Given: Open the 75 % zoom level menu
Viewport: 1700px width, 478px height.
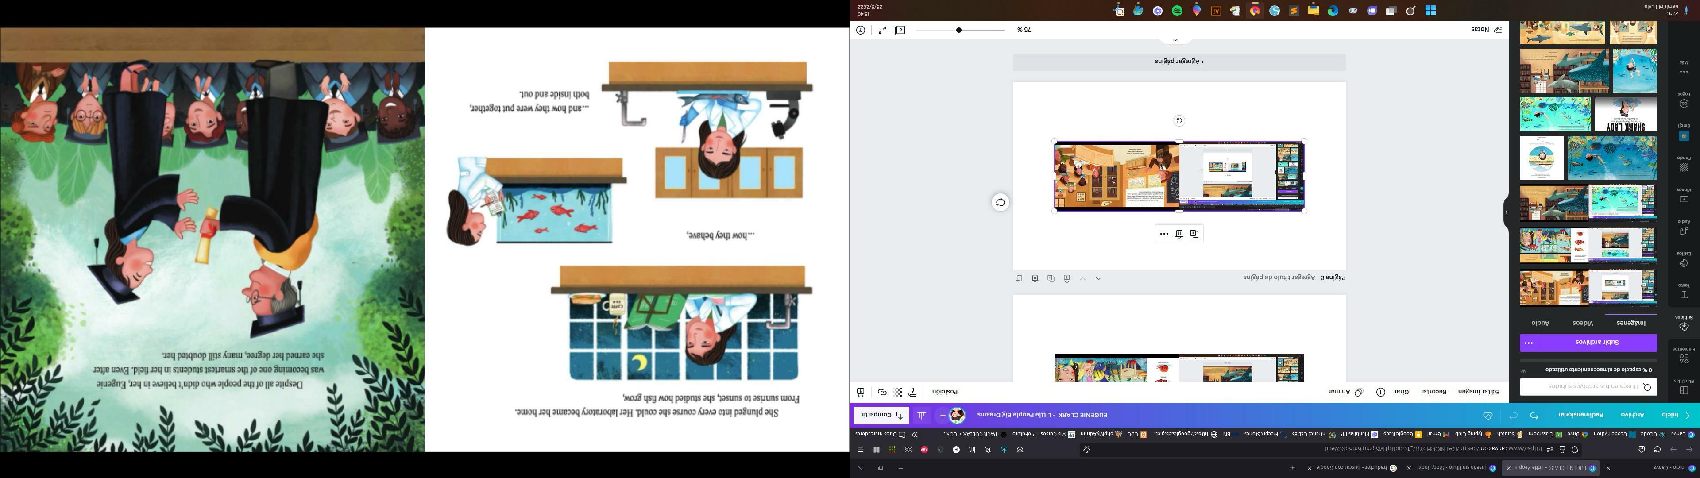Looking at the screenshot, I should [x=1024, y=31].
